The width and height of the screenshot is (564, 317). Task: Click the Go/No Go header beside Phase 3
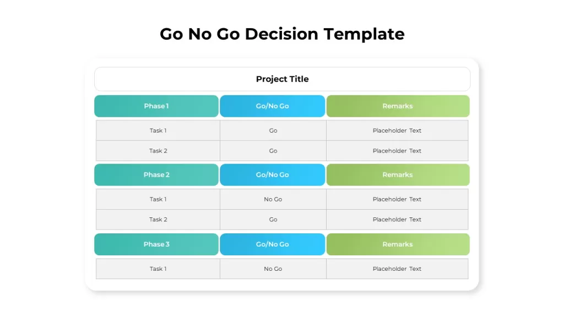[272, 244]
